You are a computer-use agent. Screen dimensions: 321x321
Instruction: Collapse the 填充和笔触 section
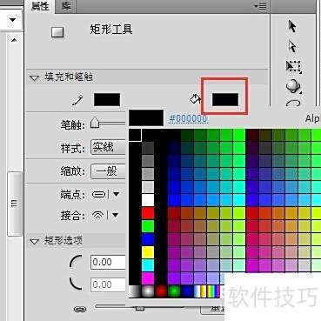point(34,77)
